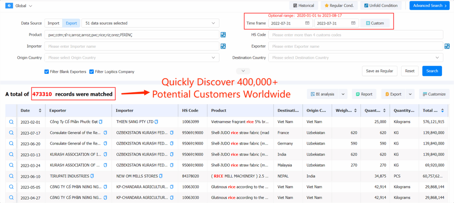Reset the search conditions
Image resolution: width=454 pixels, height=203 pixels.
click(410, 71)
